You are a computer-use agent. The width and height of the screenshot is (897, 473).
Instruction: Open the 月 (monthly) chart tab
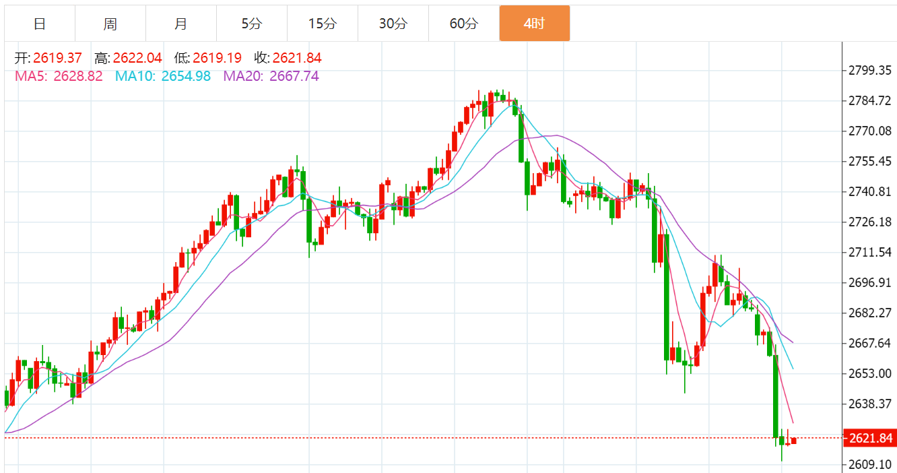click(180, 24)
